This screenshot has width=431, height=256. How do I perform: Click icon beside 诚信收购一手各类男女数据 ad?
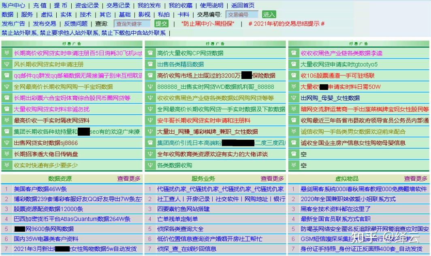pyautogui.click(x=294, y=131)
